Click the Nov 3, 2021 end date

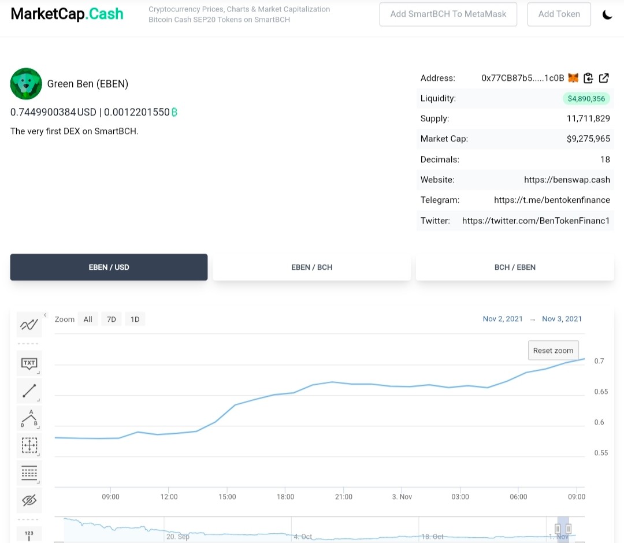pyautogui.click(x=562, y=319)
